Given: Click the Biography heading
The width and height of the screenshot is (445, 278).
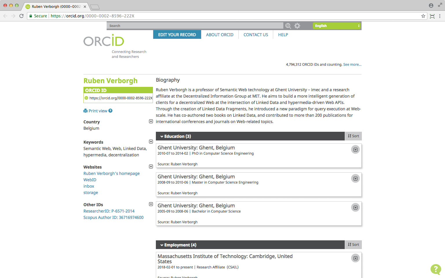Looking at the screenshot, I should 168,80.
